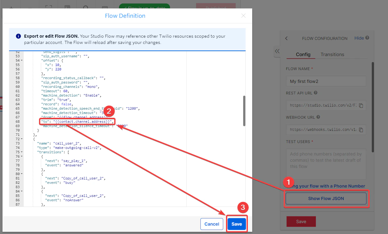Viewport: 388px width, 234px height.
Task: Click the "next": "say_play_1" line
Action: pos(66,161)
